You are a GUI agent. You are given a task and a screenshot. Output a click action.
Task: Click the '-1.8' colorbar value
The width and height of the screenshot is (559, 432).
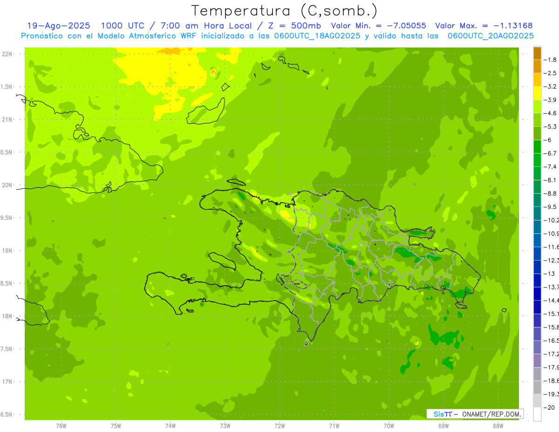(551, 60)
